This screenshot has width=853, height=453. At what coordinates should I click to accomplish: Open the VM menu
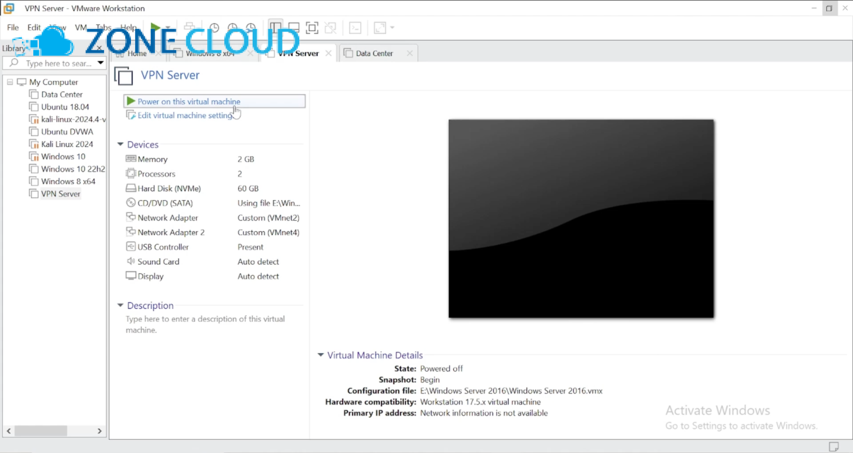tap(81, 27)
